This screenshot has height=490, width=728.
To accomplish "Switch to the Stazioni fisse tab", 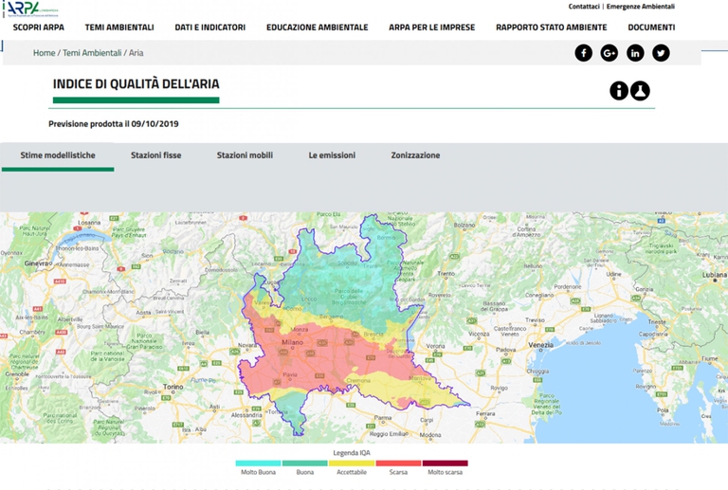I will [155, 155].
